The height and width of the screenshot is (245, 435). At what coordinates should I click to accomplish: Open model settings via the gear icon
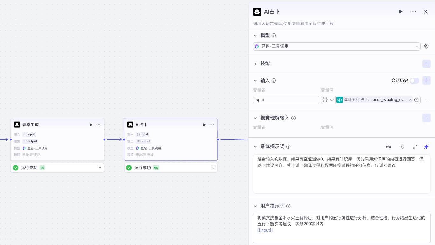(426, 46)
